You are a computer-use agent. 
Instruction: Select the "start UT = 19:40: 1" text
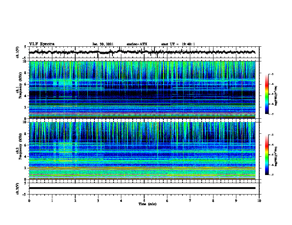[178, 44]
